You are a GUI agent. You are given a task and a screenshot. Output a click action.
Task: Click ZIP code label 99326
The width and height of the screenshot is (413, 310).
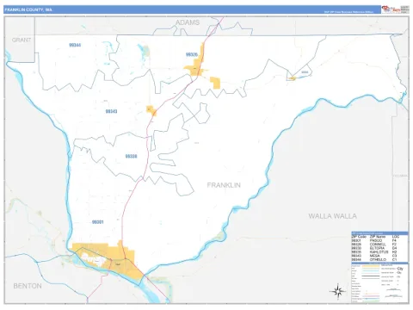tap(192, 54)
